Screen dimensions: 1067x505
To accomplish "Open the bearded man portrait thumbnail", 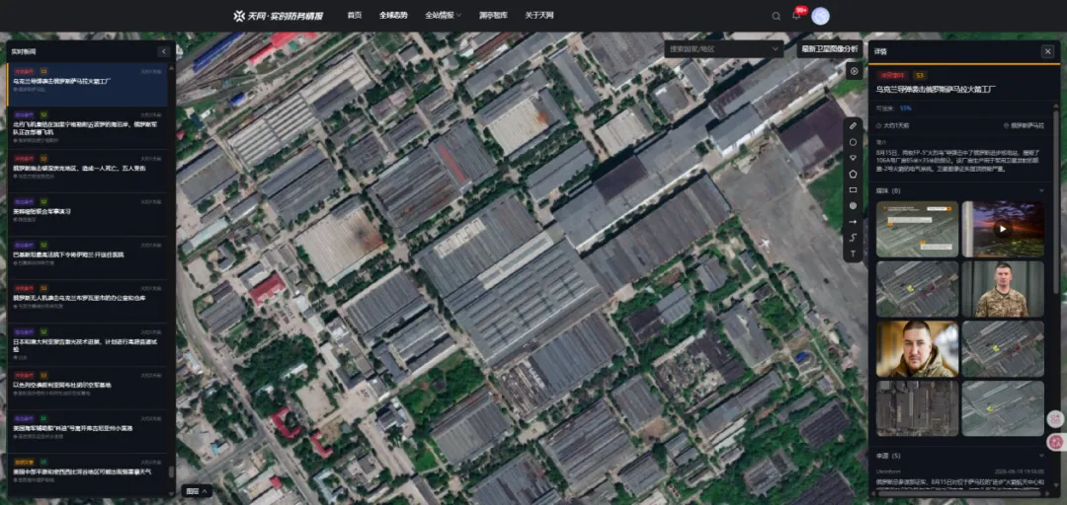I will coord(917,349).
